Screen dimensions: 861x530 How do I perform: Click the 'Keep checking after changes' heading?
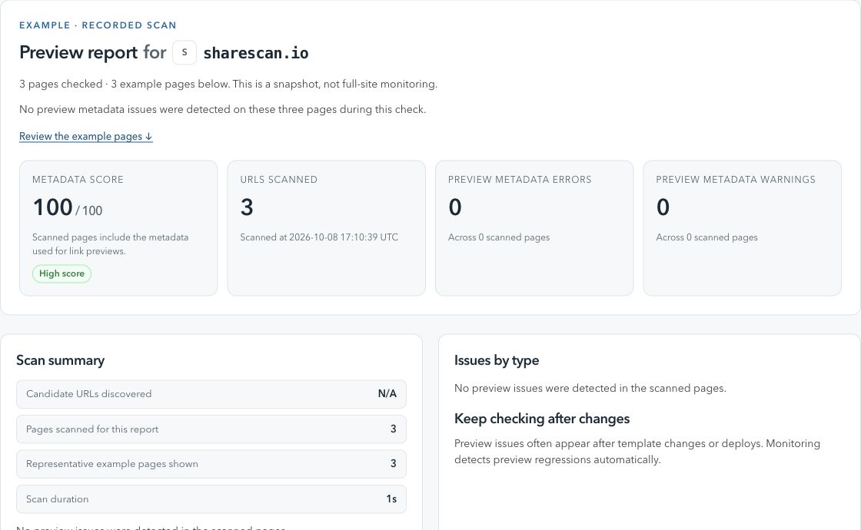pyautogui.click(x=542, y=419)
